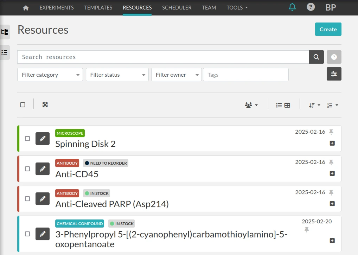Check the checkbox for Spinning Disk 2
The image size is (358, 255).
coord(27,139)
